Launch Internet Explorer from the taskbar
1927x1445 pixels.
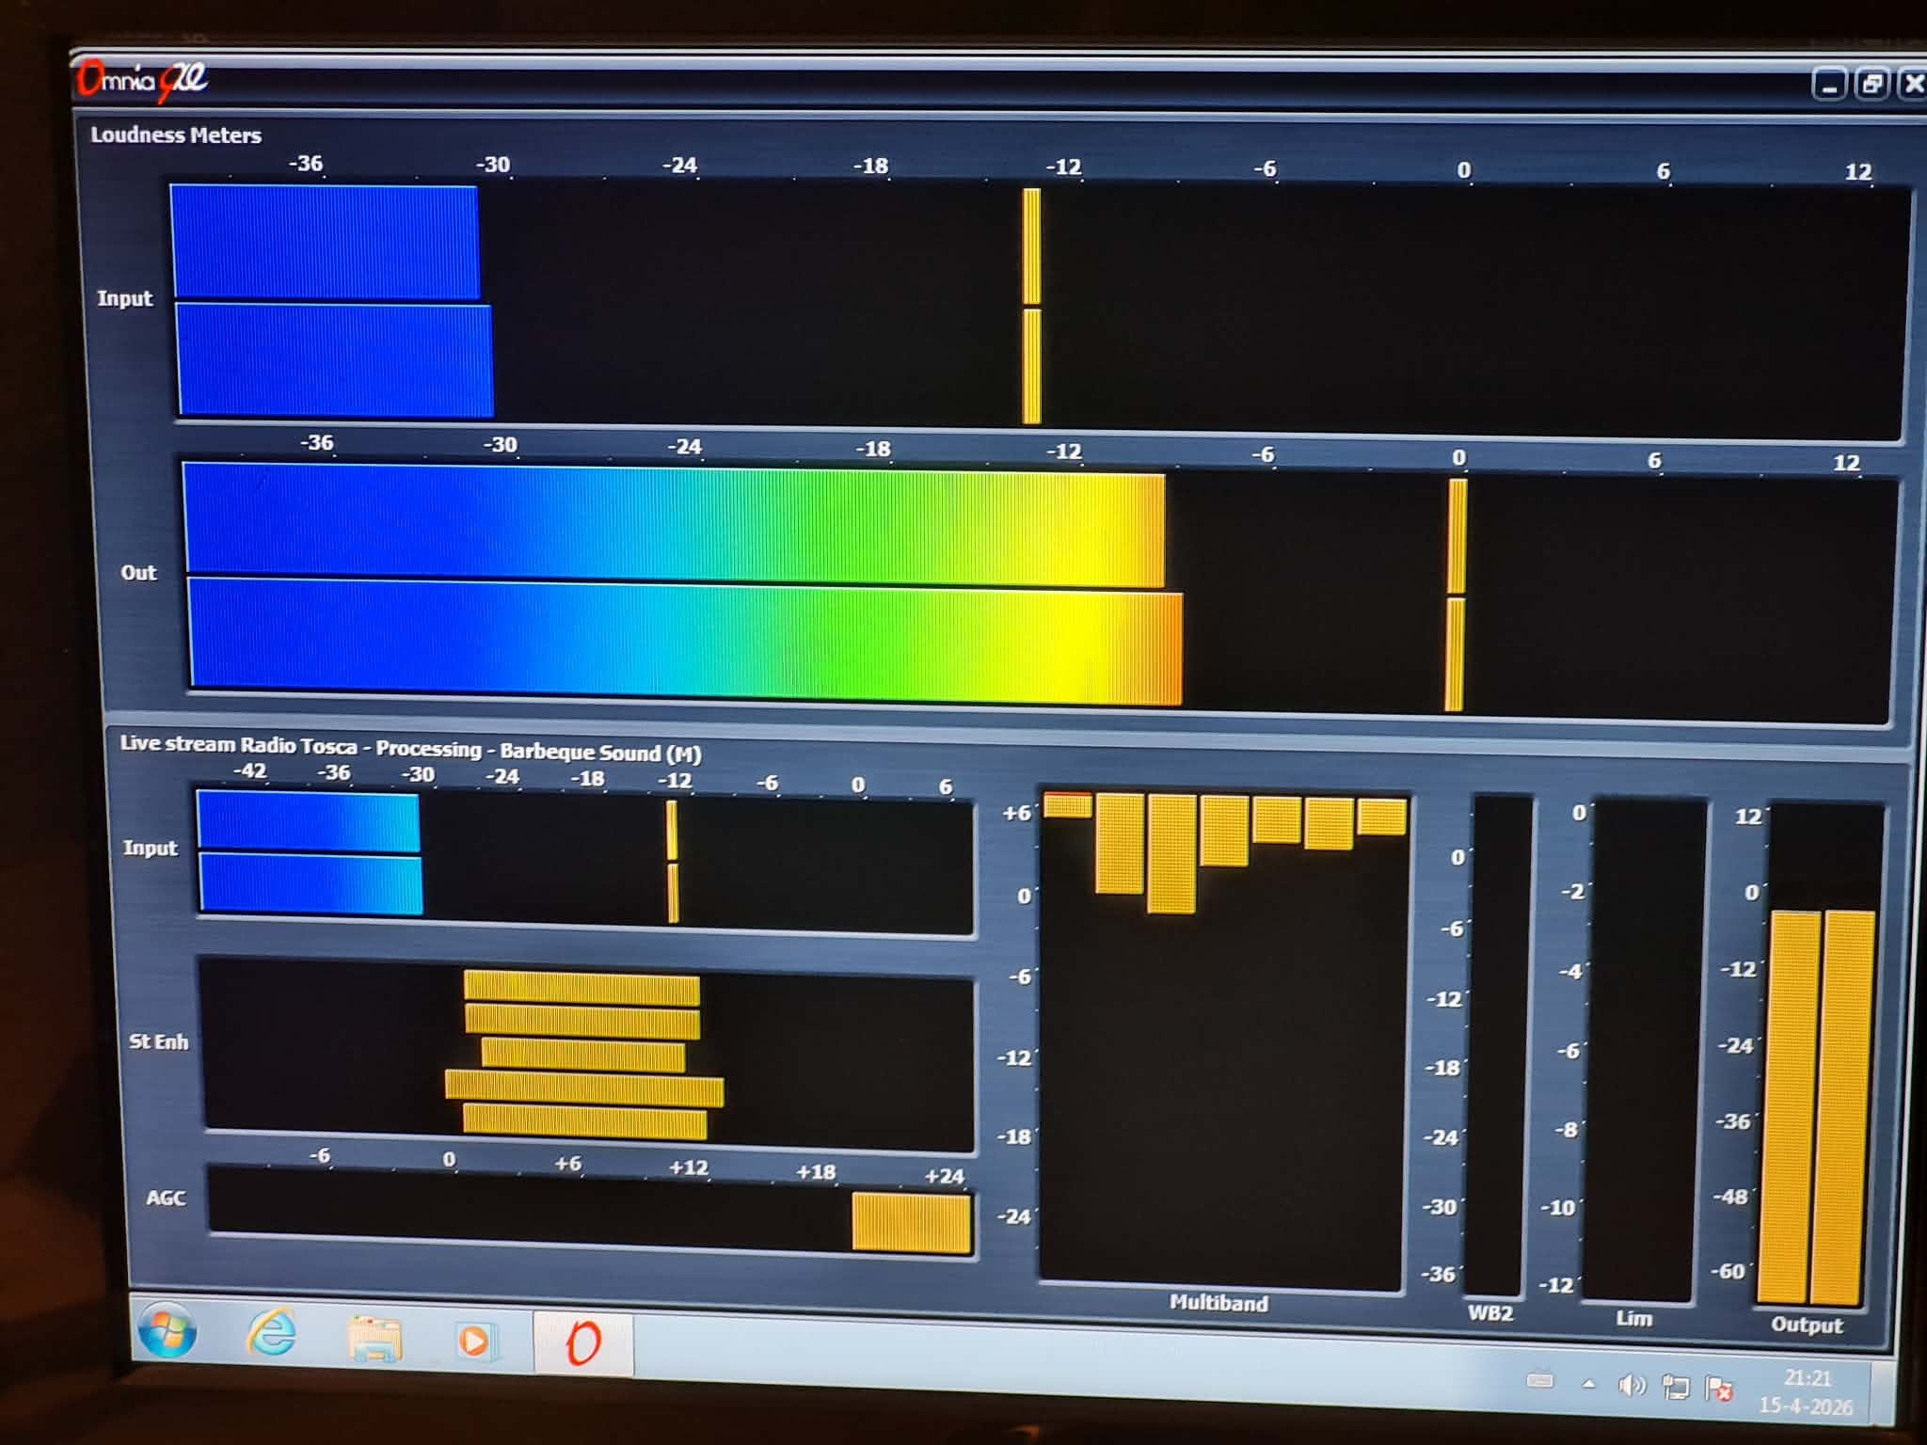pos(272,1333)
